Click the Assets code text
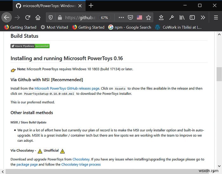 click(x=120, y=89)
